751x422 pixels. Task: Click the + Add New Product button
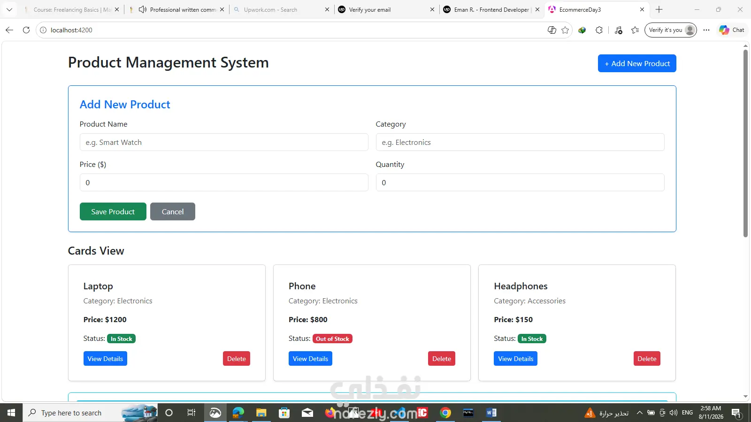click(x=637, y=64)
